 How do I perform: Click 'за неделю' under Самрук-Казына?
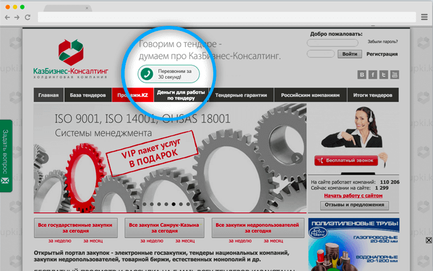(x=151, y=241)
